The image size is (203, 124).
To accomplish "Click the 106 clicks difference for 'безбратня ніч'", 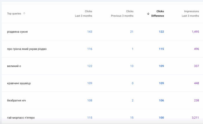I will click(161, 100).
